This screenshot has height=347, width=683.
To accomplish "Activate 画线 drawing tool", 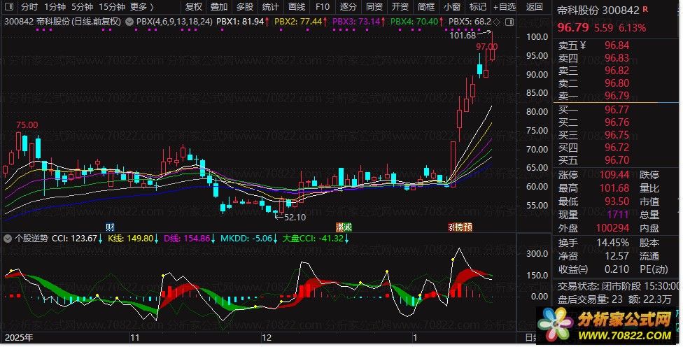I will (x=297, y=6).
